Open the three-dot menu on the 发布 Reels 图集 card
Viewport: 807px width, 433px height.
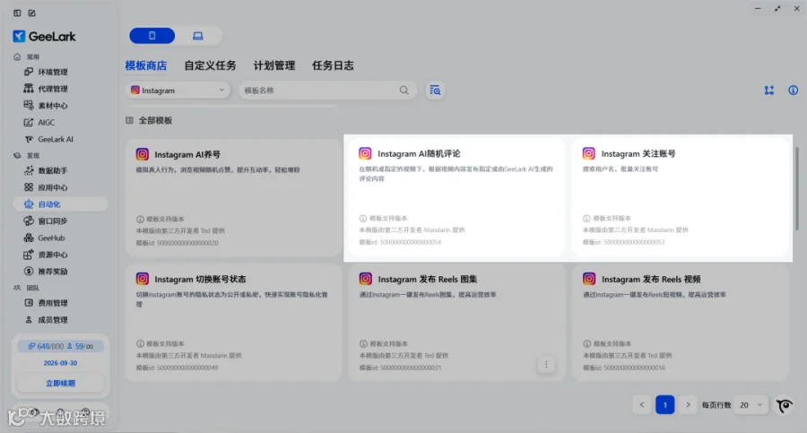coord(546,365)
